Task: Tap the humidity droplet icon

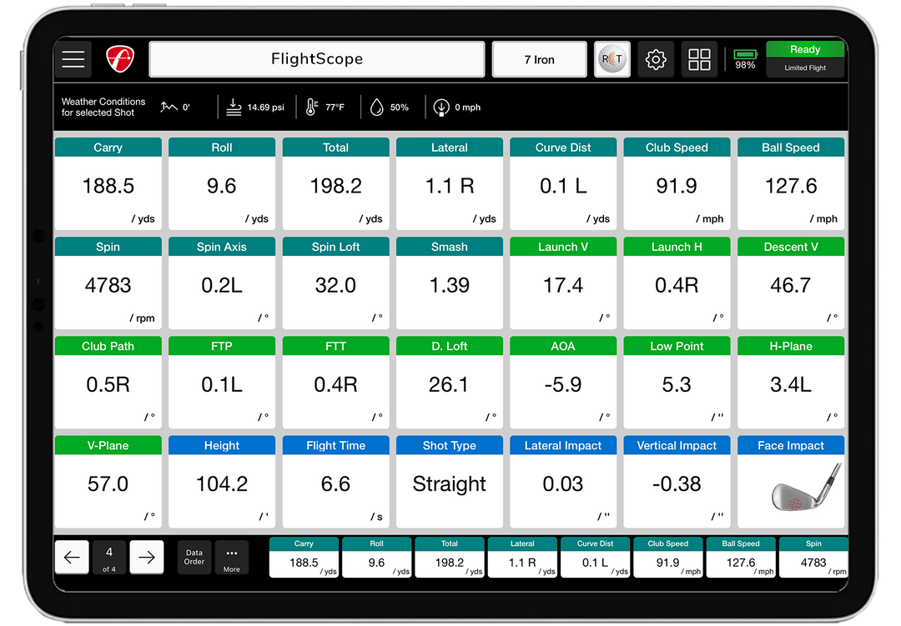Action: click(376, 108)
